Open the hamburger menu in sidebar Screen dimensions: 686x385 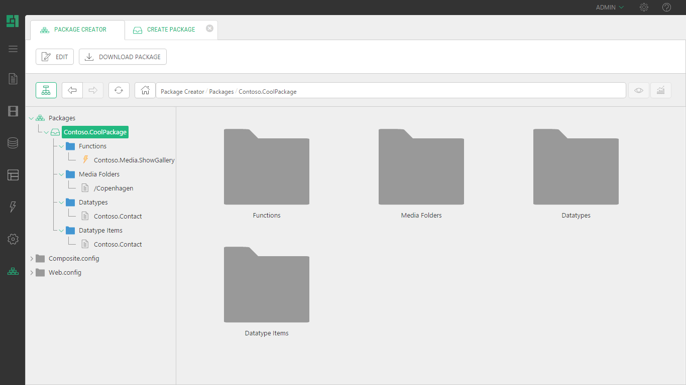coord(13,49)
